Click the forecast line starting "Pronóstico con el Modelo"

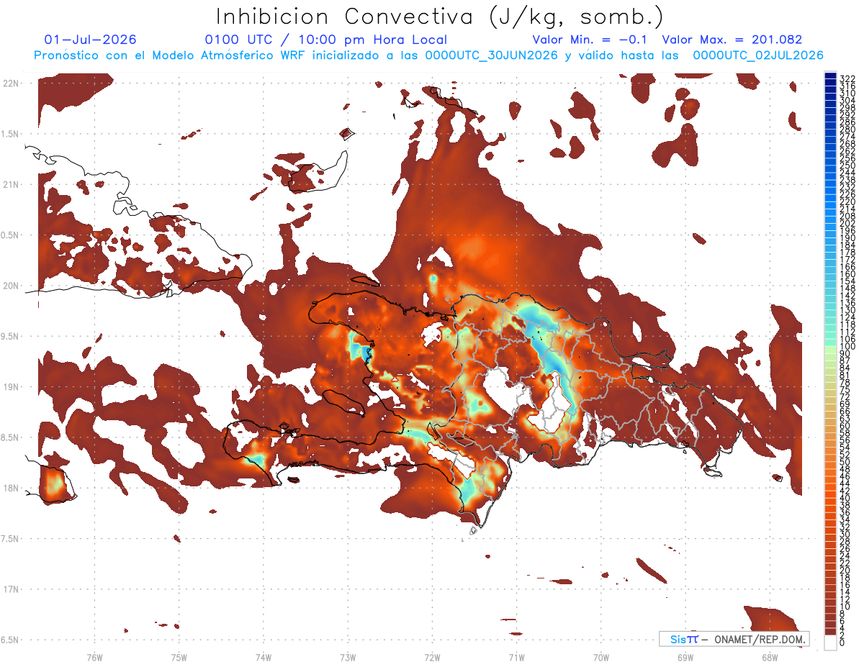[x=428, y=55]
